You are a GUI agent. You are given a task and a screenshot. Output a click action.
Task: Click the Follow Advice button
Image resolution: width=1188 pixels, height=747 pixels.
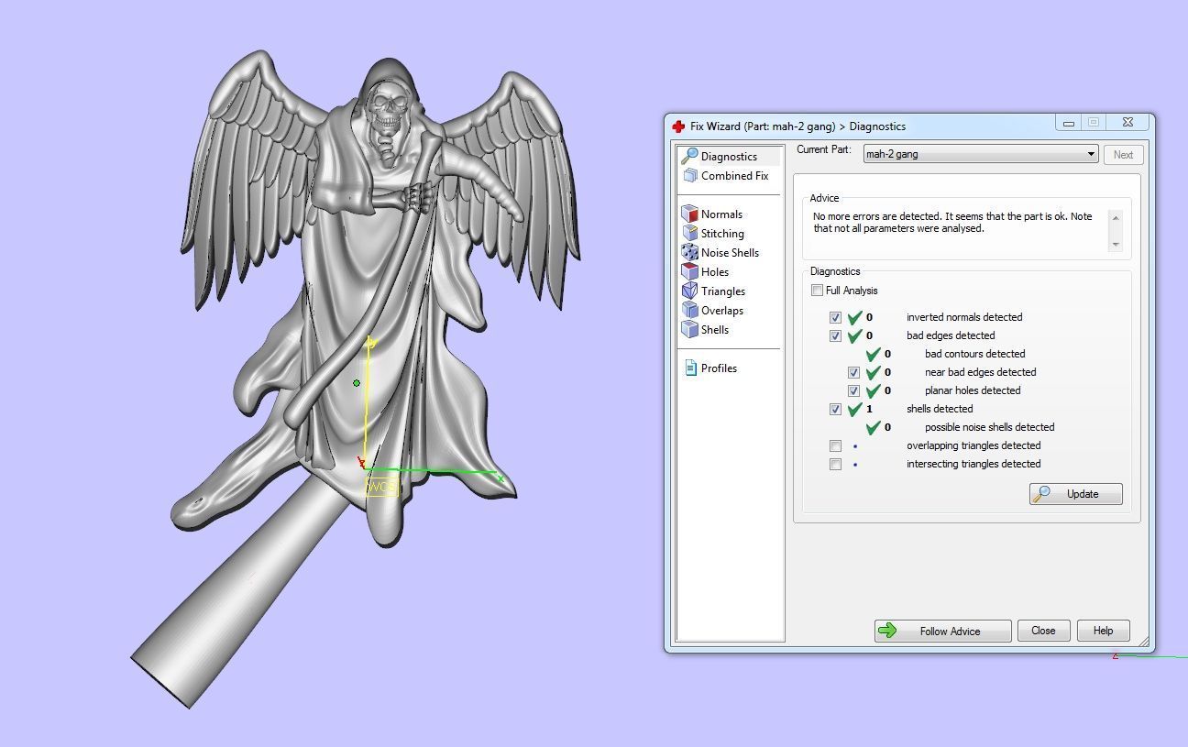tap(942, 631)
